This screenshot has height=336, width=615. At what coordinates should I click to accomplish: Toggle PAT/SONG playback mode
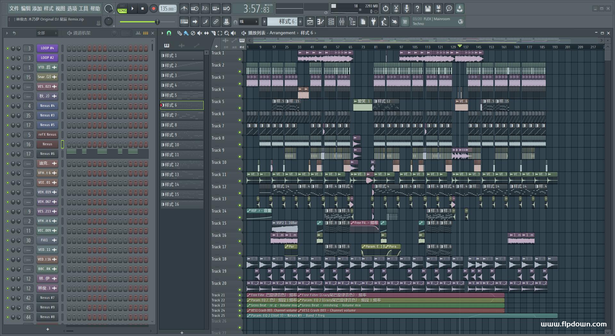(122, 9)
